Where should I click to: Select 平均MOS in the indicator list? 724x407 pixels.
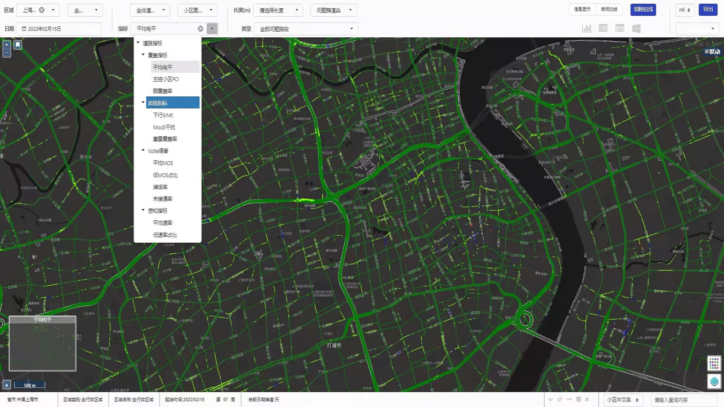point(163,163)
